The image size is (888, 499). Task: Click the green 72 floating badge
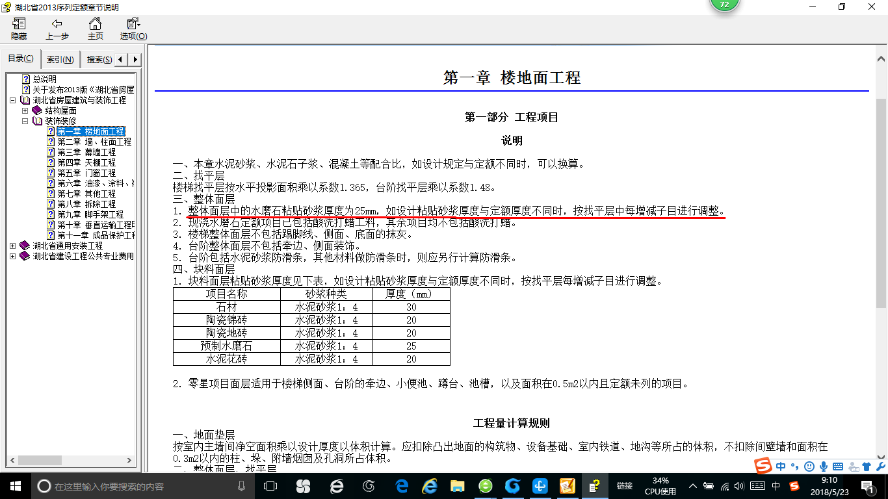point(725,5)
